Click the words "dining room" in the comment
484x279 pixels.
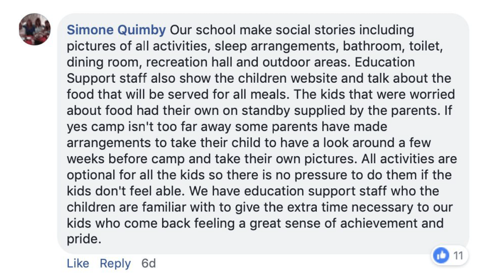(x=99, y=62)
